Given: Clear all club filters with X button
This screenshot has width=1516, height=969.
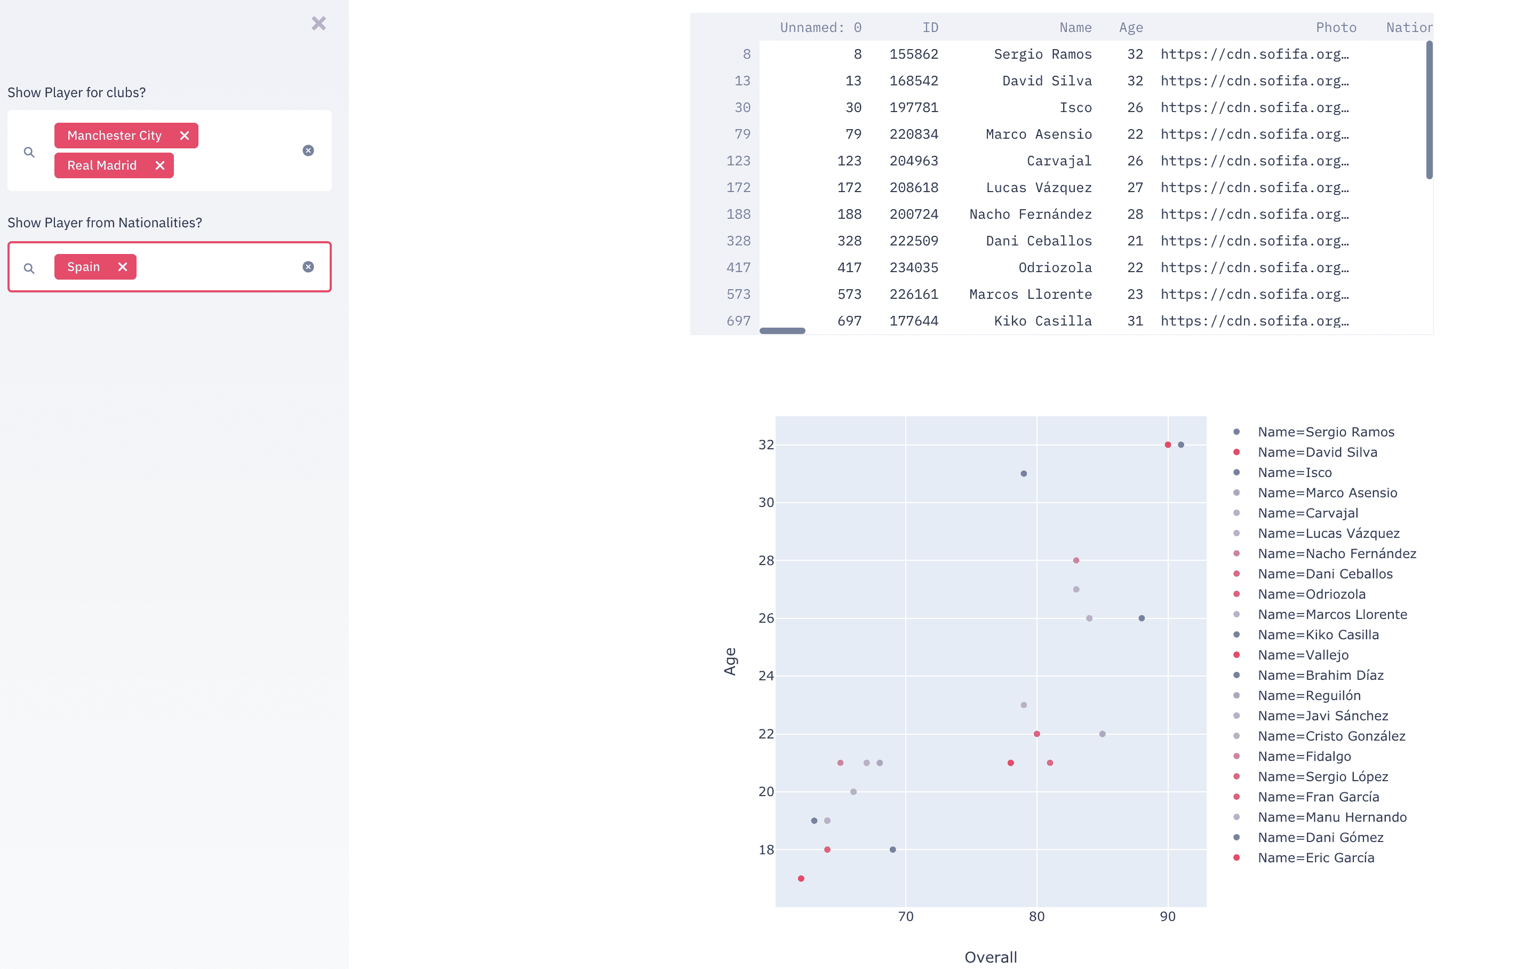Looking at the screenshot, I should [x=308, y=150].
